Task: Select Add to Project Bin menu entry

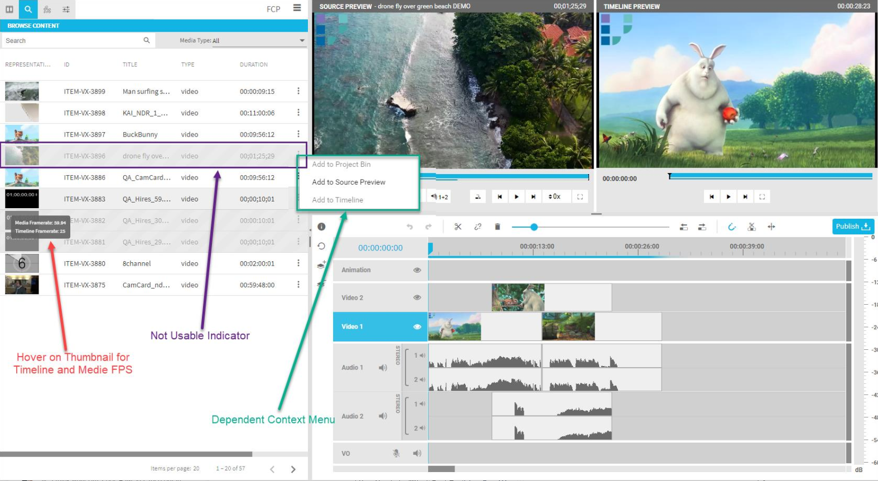Action: pos(341,164)
